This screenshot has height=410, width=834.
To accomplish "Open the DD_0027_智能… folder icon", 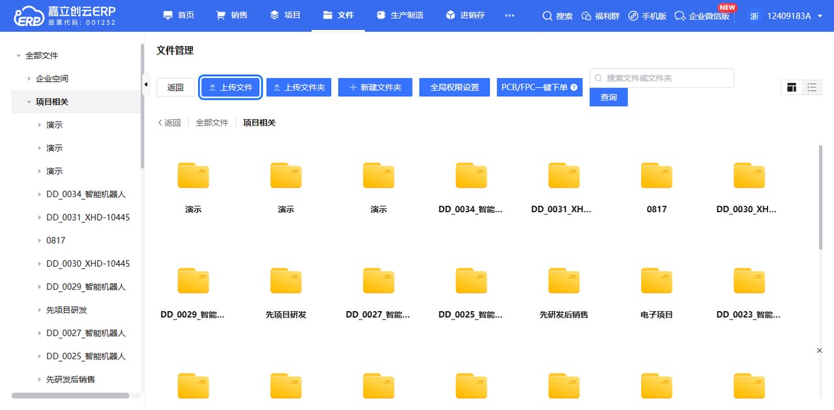I will (379, 280).
